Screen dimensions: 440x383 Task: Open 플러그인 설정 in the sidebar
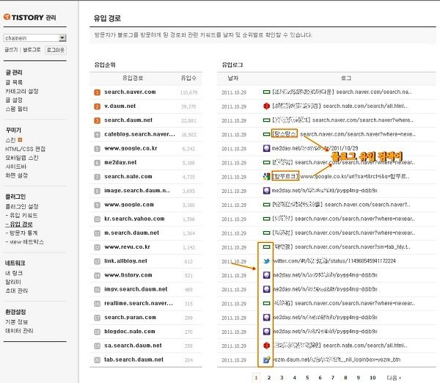(22, 206)
